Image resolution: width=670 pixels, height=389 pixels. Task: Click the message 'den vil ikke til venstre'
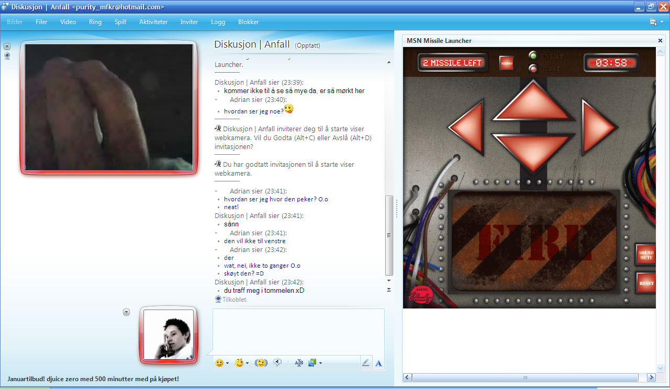pyautogui.click(x=254, y=241)
